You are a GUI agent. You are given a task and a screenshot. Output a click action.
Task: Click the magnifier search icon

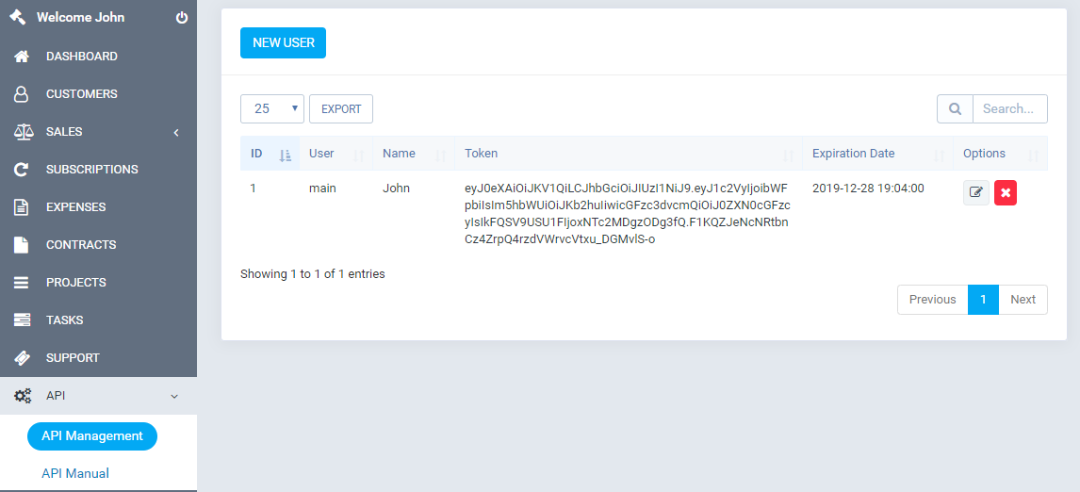coord(955,109)
